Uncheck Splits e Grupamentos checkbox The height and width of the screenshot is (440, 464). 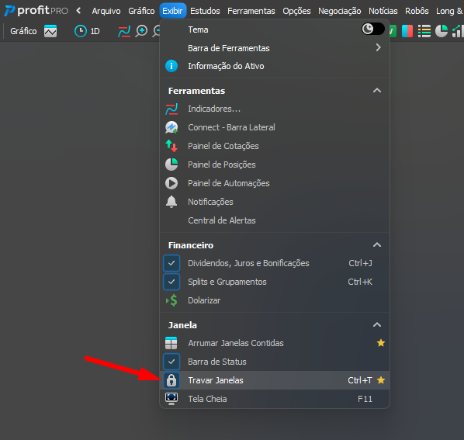pyautogui.click(x=171, y=282)
